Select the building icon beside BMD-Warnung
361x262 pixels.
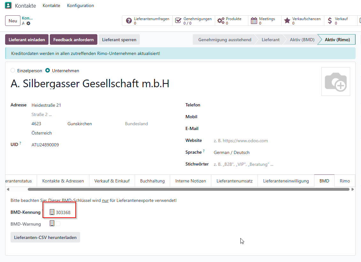(x=52, y=223)
